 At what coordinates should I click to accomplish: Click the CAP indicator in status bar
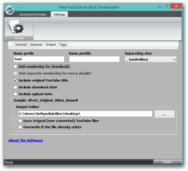pyautogui.click(x=158, y=162)
